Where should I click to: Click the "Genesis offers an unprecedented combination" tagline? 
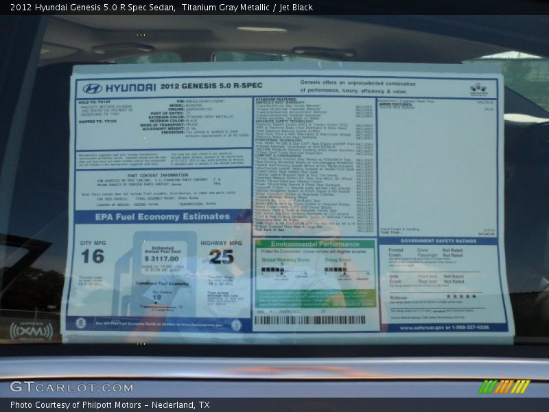(x=358, y=83)
